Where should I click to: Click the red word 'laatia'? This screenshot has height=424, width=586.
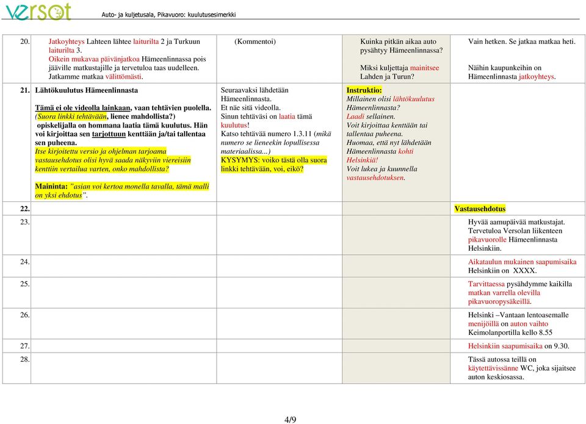pyautogui.click(x=287, y=116)
